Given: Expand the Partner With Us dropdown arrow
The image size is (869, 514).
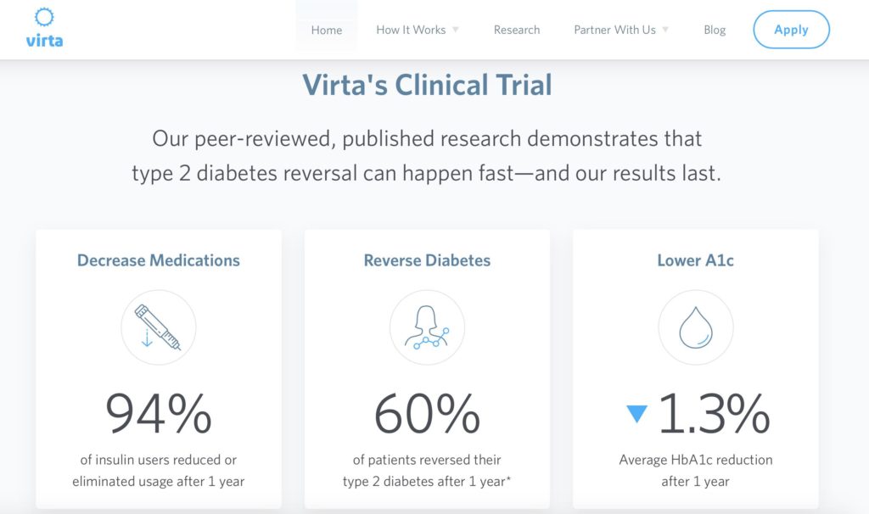Looking at the screenshot, I should coord(665,30).
